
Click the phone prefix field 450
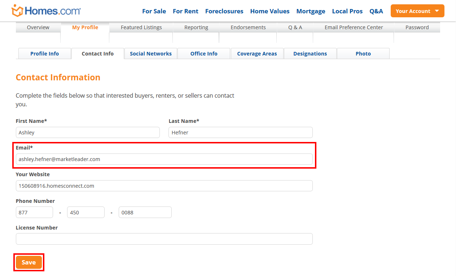[86, 212]
